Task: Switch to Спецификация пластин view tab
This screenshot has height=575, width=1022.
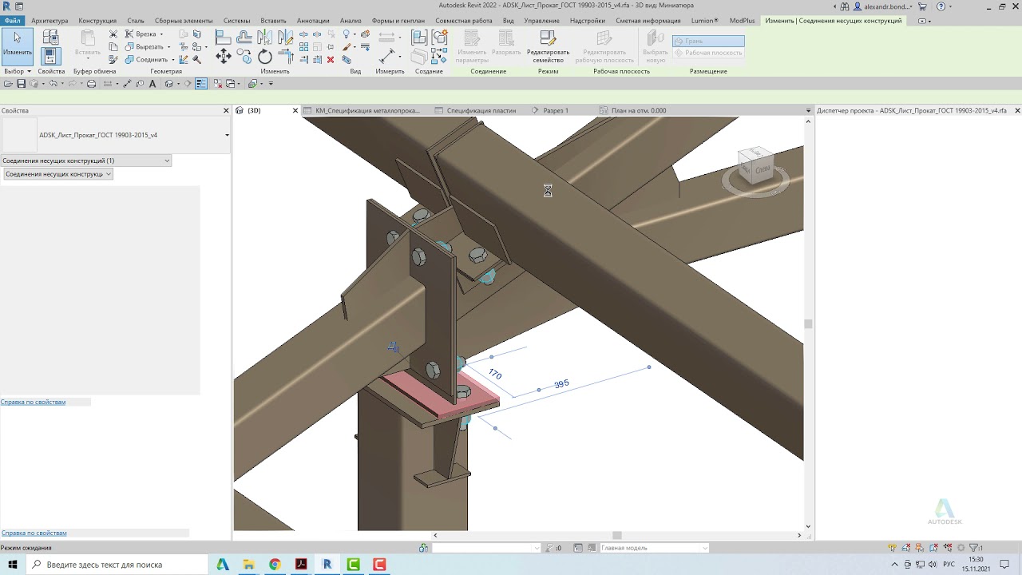Action: pyautogui.click(x=481, y=110)
